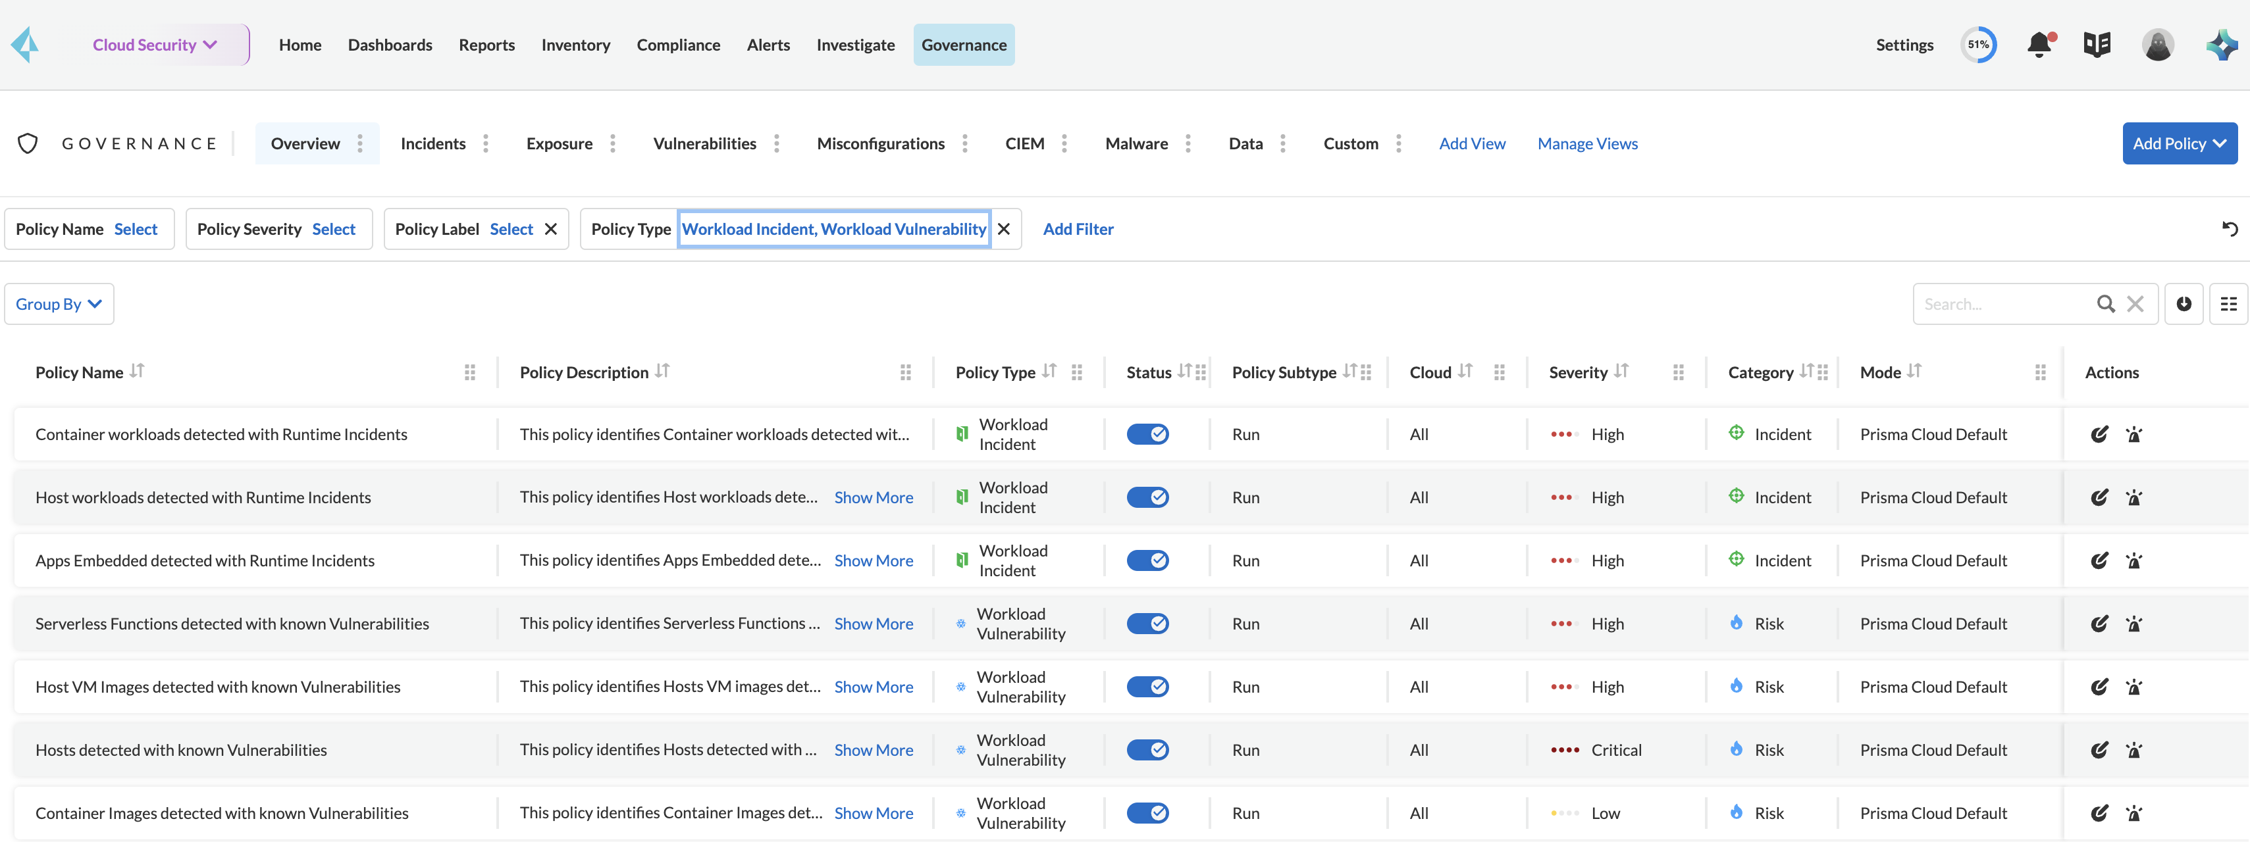The height and width of the screenshot is (842, 2250).
Task: Open Investigate in top navigation
Action: tap(855, 45)
